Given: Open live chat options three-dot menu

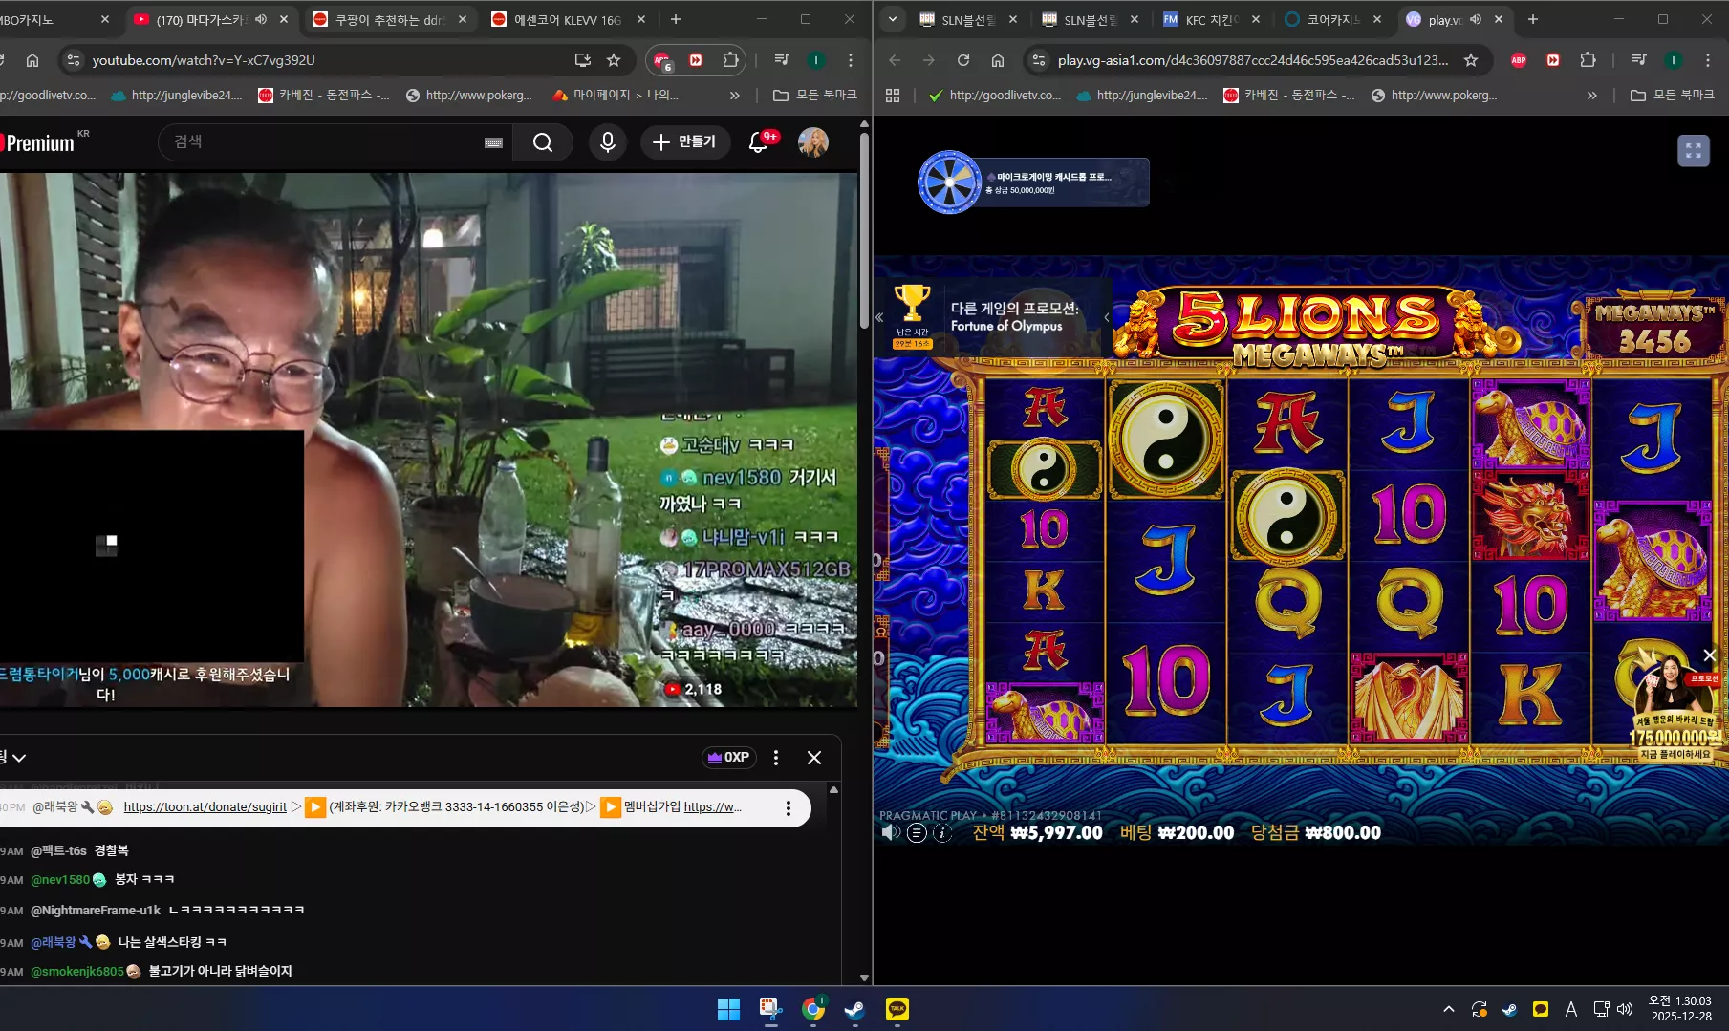Looking at the screenshot, I should pos(776,758).
